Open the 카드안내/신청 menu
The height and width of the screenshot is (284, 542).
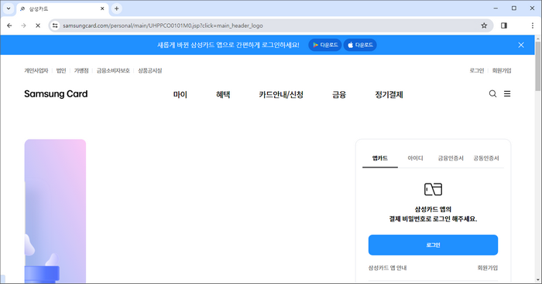pyautogui.click(x=281, y=94)
